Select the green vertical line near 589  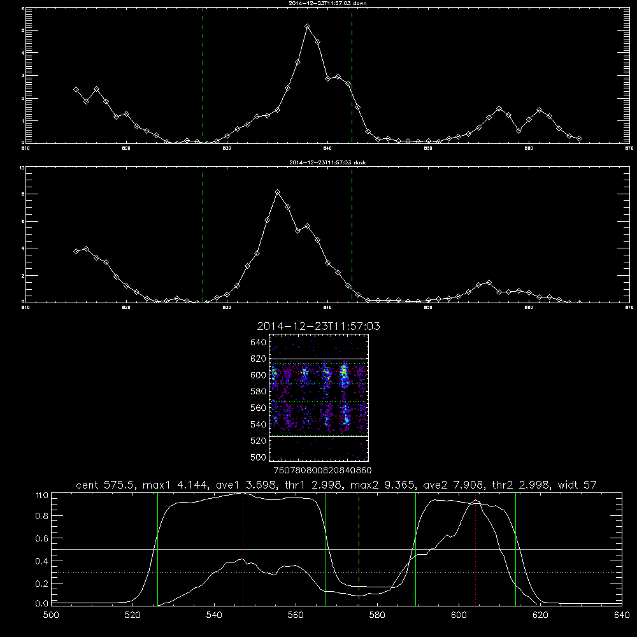point(415,549)
